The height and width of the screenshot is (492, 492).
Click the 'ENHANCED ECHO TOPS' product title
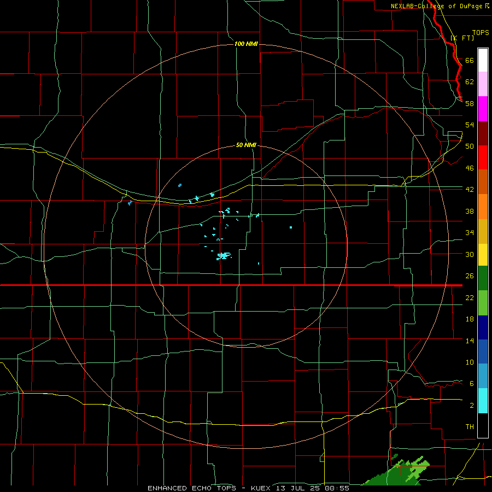coord(192,488)
